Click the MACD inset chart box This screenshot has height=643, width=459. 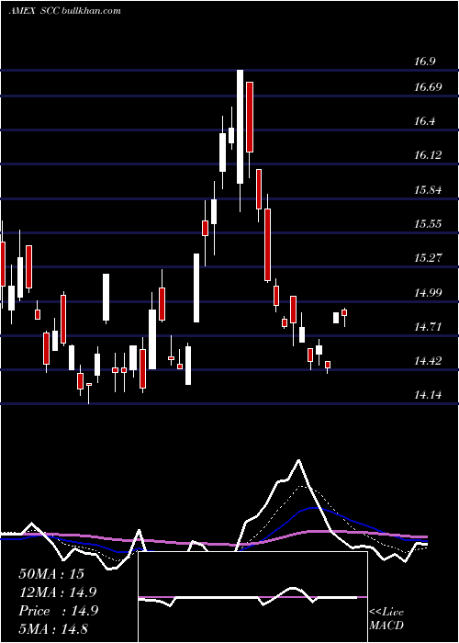252,597
